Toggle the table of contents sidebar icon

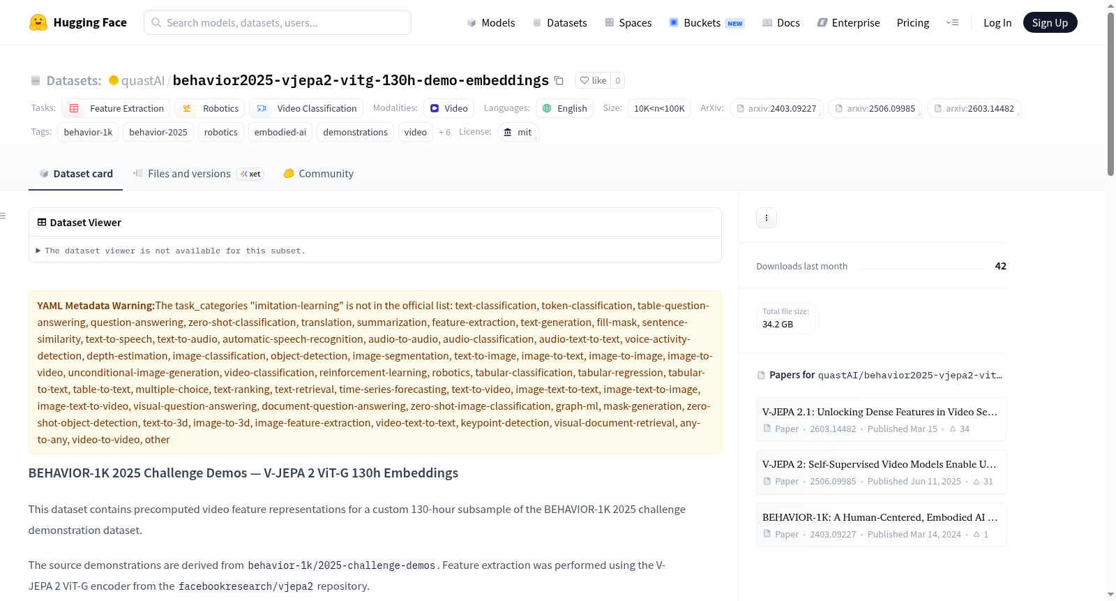[3, 216]
